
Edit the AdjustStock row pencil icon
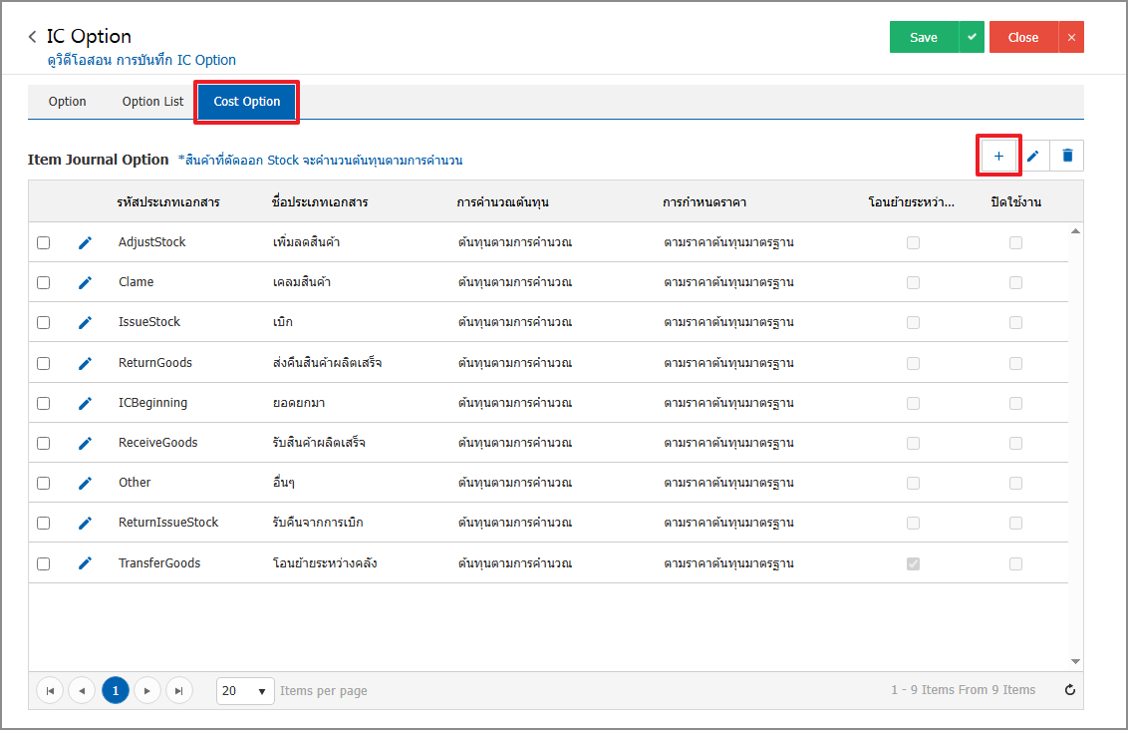(x=85, y=242)
